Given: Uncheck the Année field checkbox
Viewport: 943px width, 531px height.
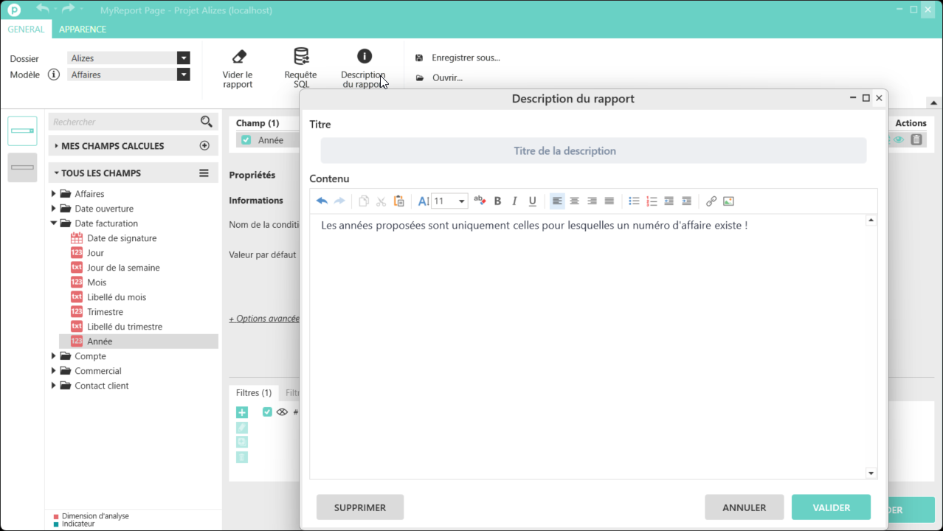Looking at the screenshot, I should [246, 140].
